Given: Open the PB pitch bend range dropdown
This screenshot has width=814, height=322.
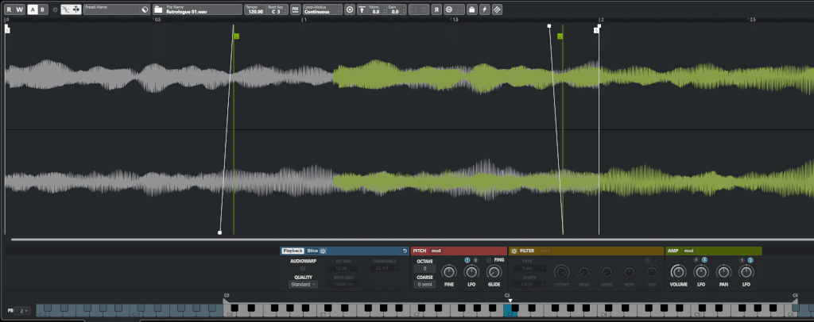Looking at the screenshot, I should [22, 311].
